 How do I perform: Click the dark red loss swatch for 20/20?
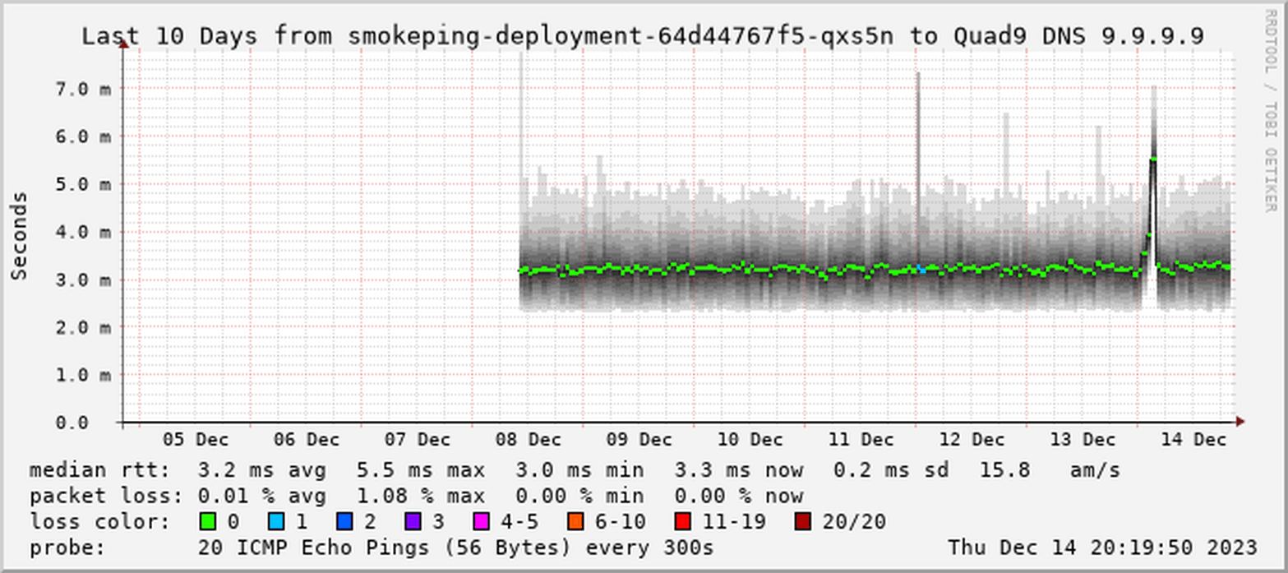coord(802,521)
